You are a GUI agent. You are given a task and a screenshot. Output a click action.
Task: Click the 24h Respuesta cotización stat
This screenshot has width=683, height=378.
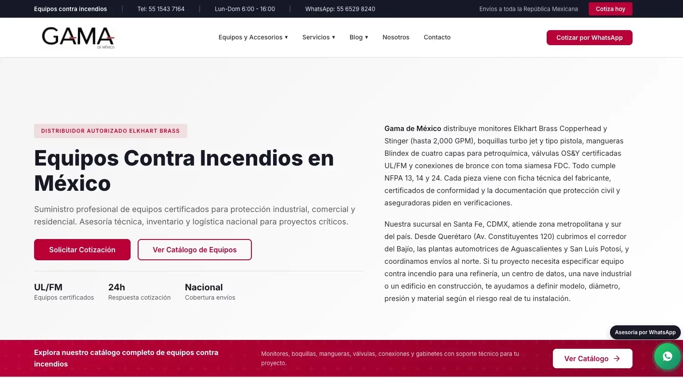coord(139,292)
